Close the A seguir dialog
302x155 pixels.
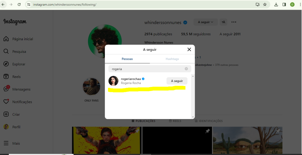click(x=189, y=49)
